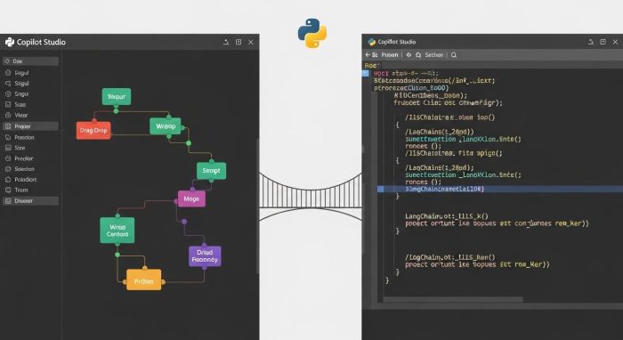Click the icon beside Polodiort in sidebar
Screen dimensions: 623x340
tap(8, 180)
